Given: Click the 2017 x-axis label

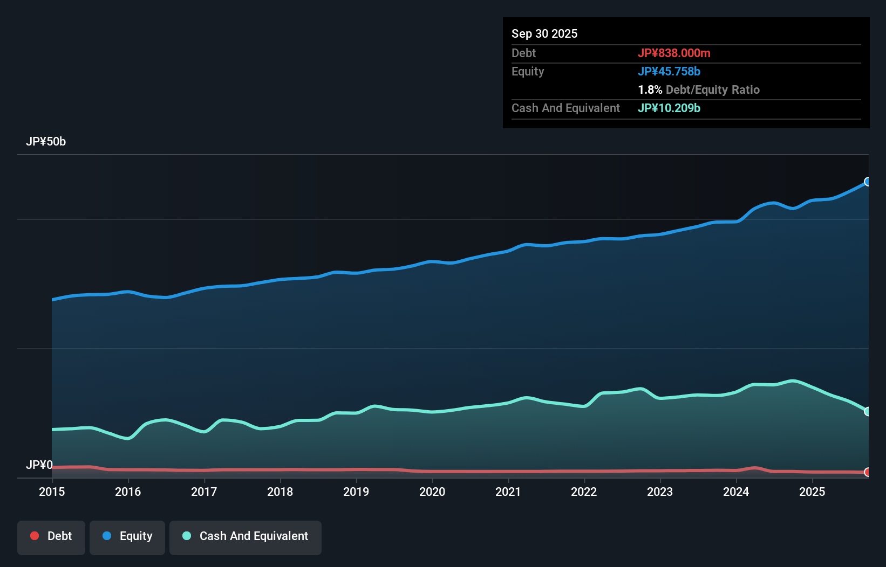Looking at the screenshot, I should [x=204, y=492].
